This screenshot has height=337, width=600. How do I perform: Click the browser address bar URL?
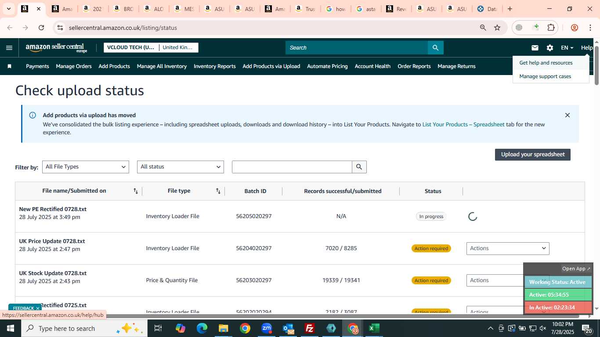click(123, 28)
